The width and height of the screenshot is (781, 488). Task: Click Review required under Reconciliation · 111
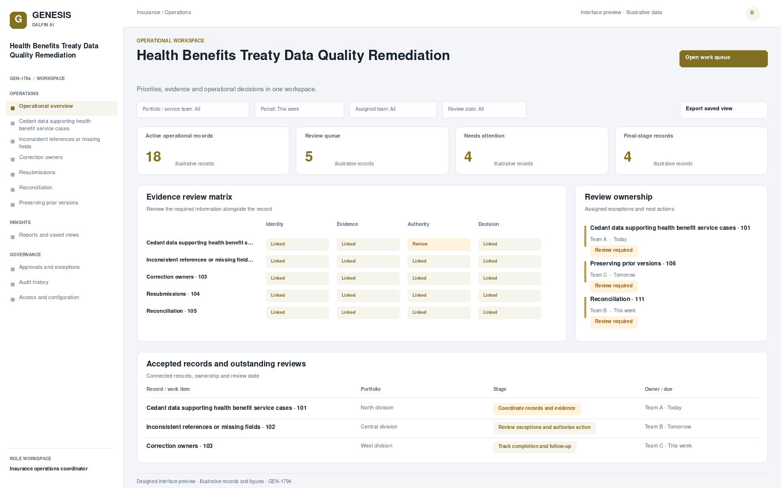614,322
